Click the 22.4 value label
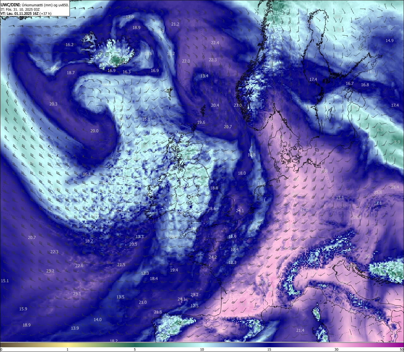The width and height of the screenshot is (404, 352). click(215, 43)
